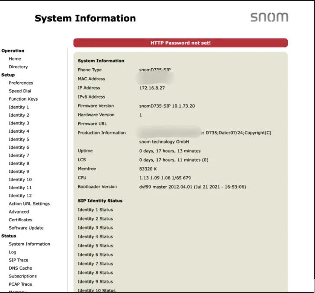Open the PCAP Trace page
This screenshot has height=293, width=315.
pos(20,284)
